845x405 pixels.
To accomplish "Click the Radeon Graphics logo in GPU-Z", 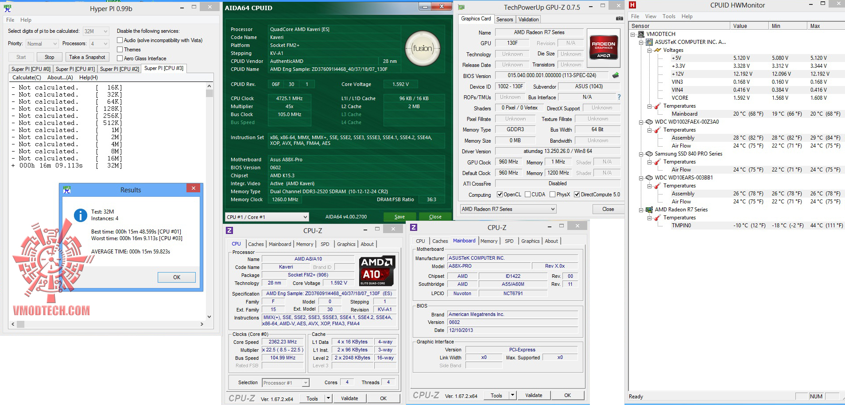I will click(x=603, y=47).
